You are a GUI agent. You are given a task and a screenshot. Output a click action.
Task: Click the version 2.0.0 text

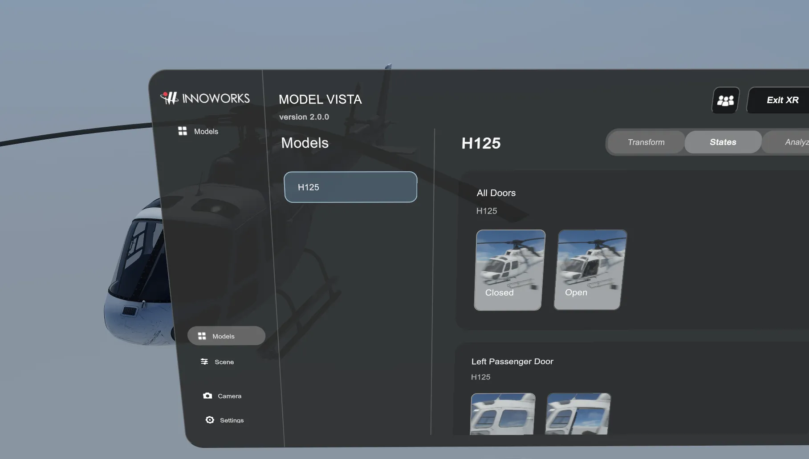click(304, 117)
